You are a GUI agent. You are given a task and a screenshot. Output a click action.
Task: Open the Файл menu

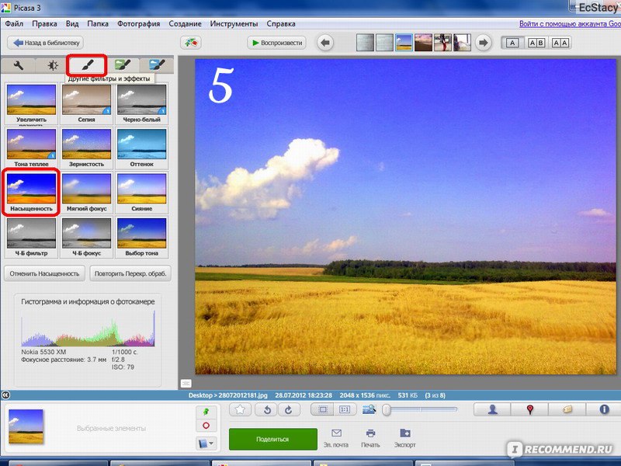pyautogui.click(x=14, y=24)
